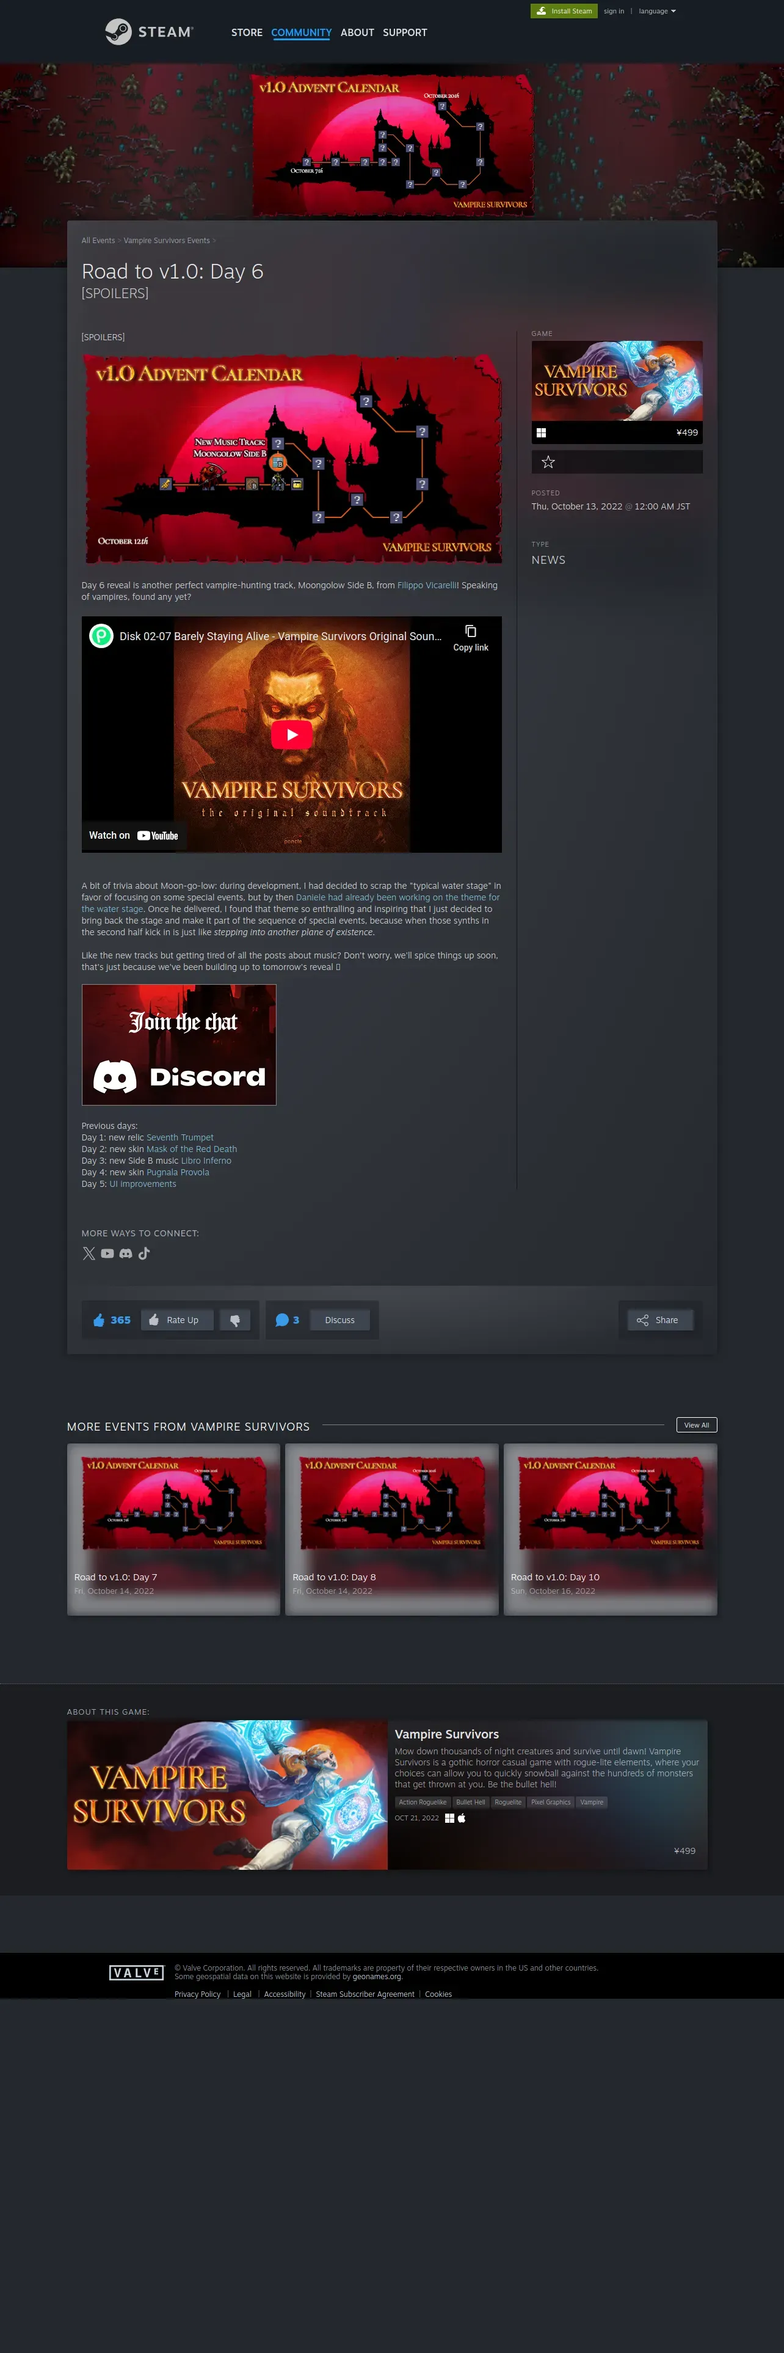Open the Day 6 advent calendar image
Screen dimensions: 784x2353
click(x=292, y=459)
